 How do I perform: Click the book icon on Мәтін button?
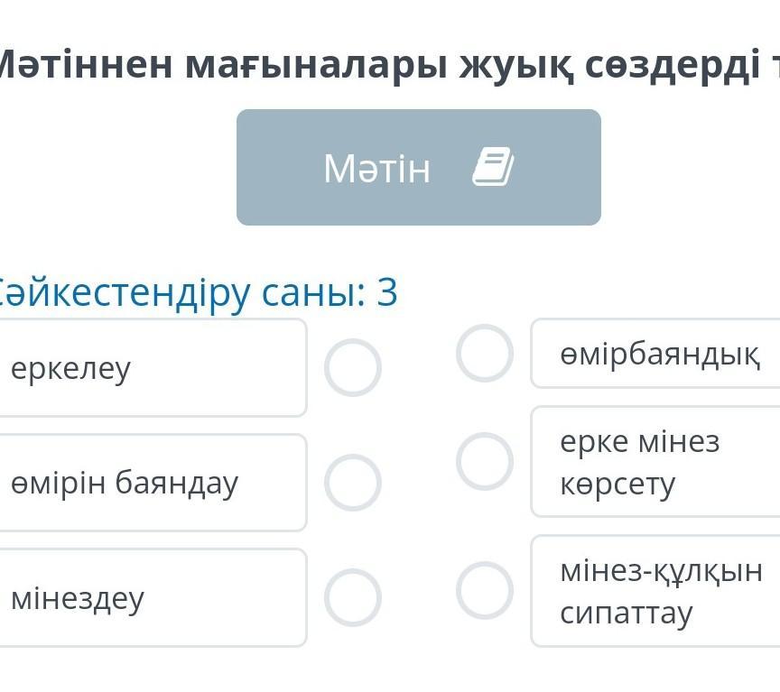tap(493, 168)
